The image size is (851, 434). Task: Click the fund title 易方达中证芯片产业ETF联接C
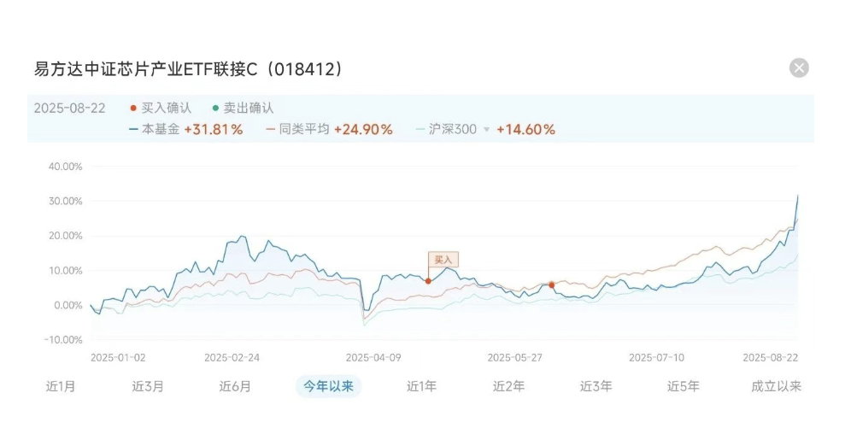pyautogui.click(x=145, y=69)
